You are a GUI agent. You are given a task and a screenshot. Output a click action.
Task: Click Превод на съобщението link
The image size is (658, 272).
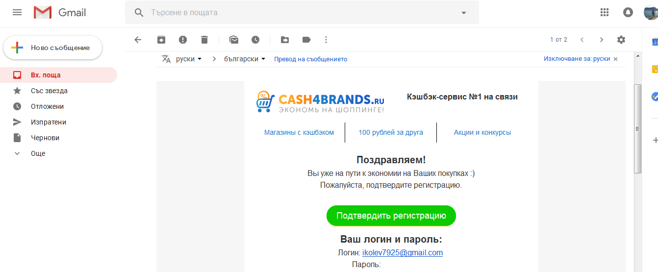coord(310,59)
